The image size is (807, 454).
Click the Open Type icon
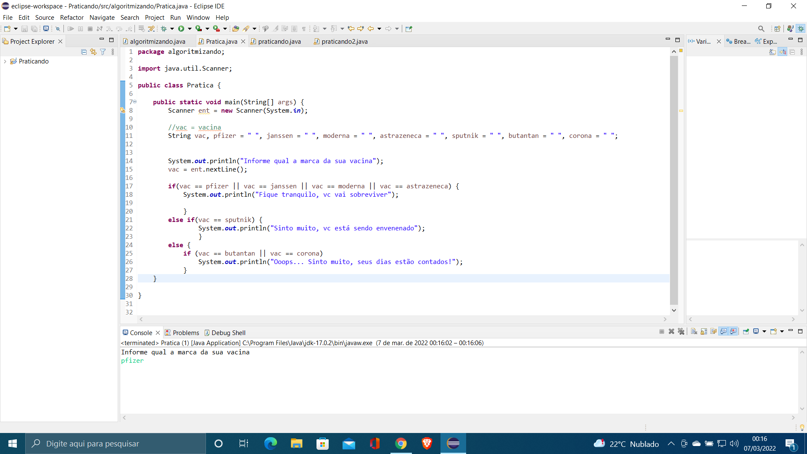click(236, 29)
